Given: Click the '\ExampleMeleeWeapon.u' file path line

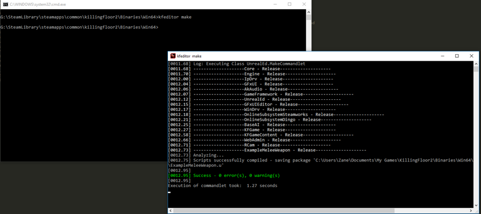Looking at the screenshot, I should (196, 165).
